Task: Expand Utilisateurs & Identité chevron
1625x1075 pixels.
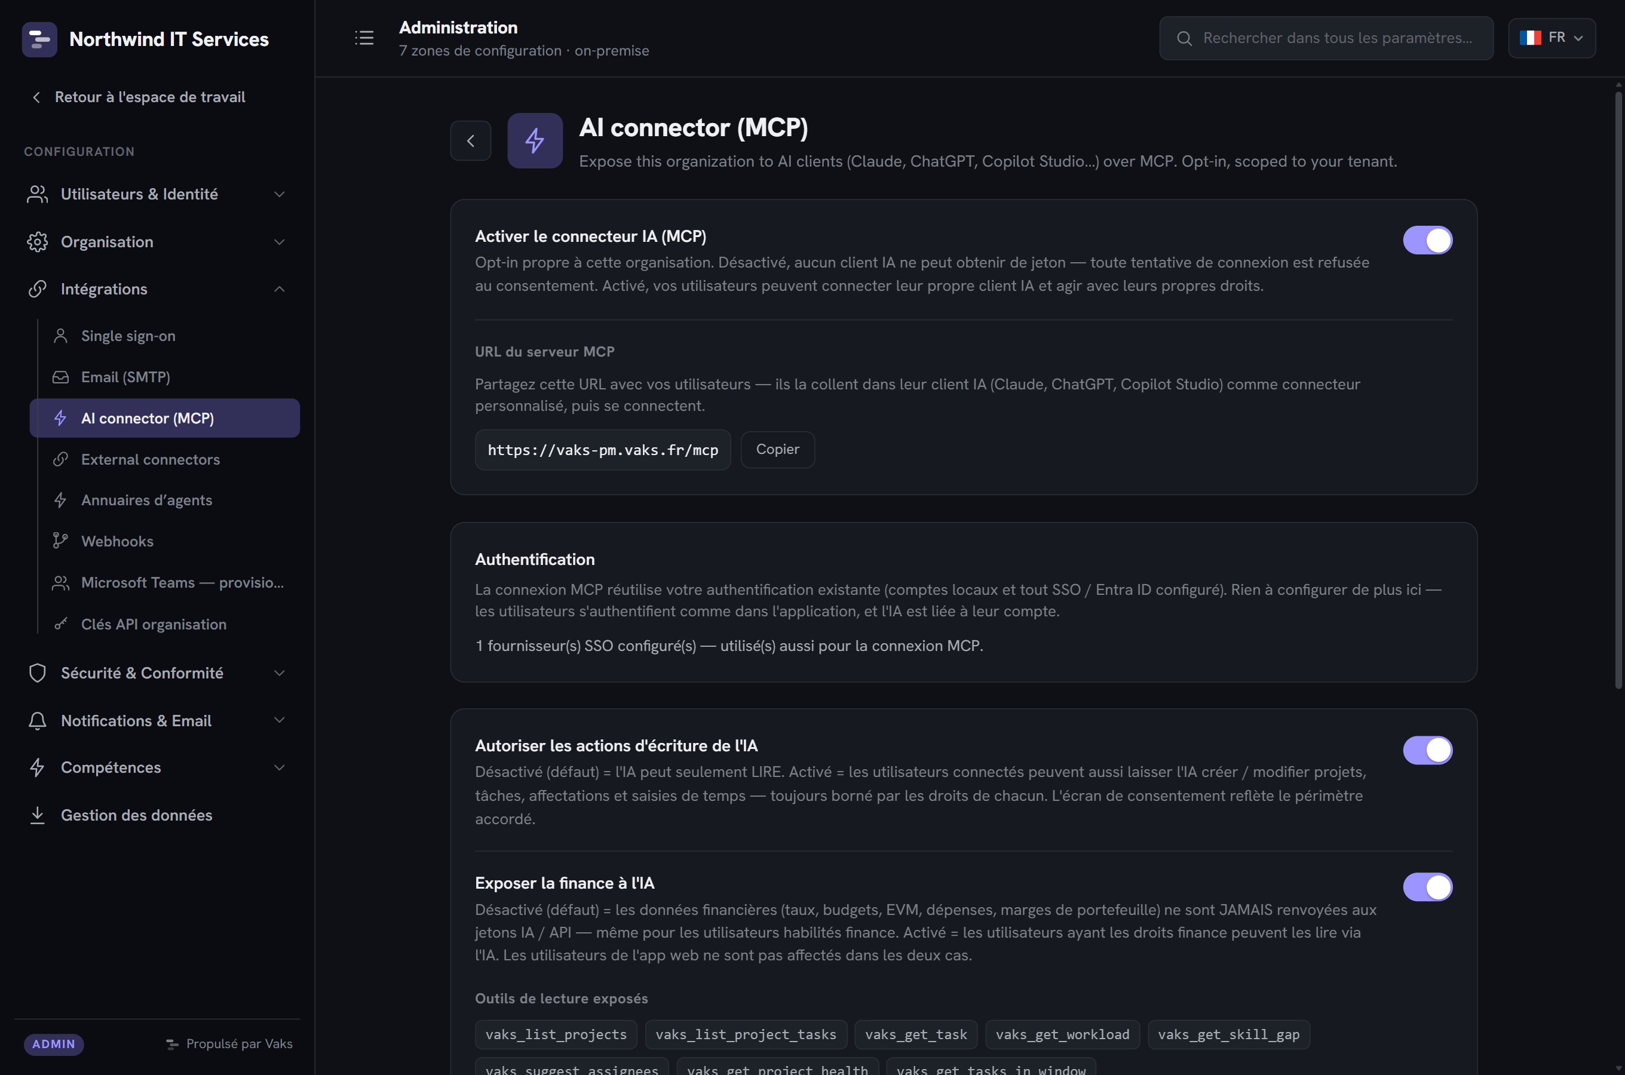Action: [x=279, y=194]
